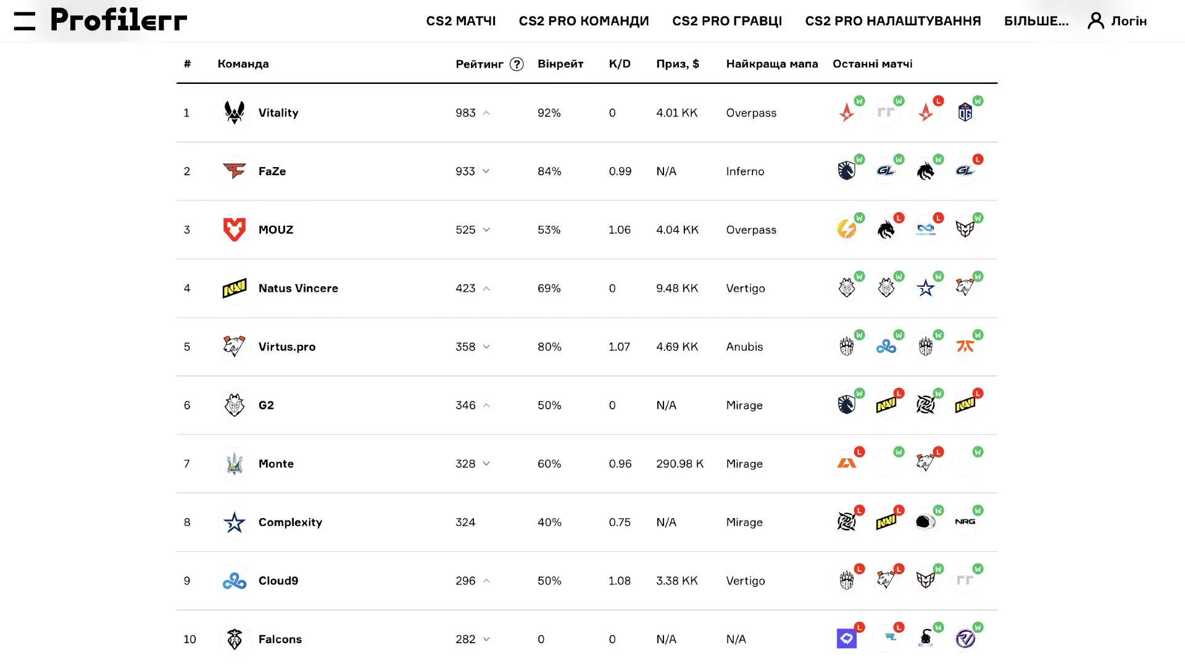1185x666 pixels.
Task: Open CS2 PRO НАЛАШТУВАННЯ page
Action: [893, 21]
